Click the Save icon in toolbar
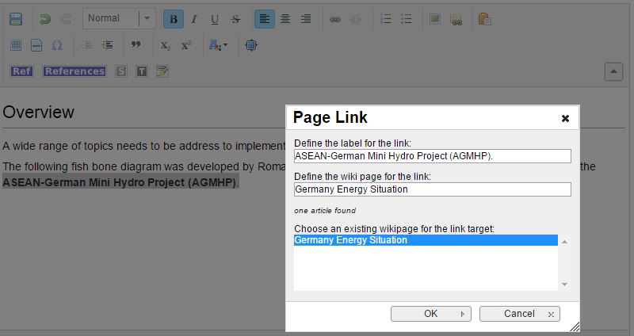 [x=15, y=19]
